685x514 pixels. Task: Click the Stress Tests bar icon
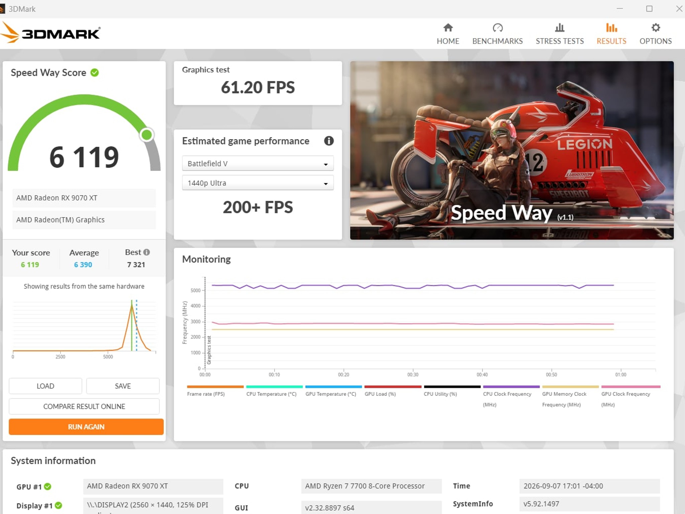pyautogui.click(x=560, y=27)
